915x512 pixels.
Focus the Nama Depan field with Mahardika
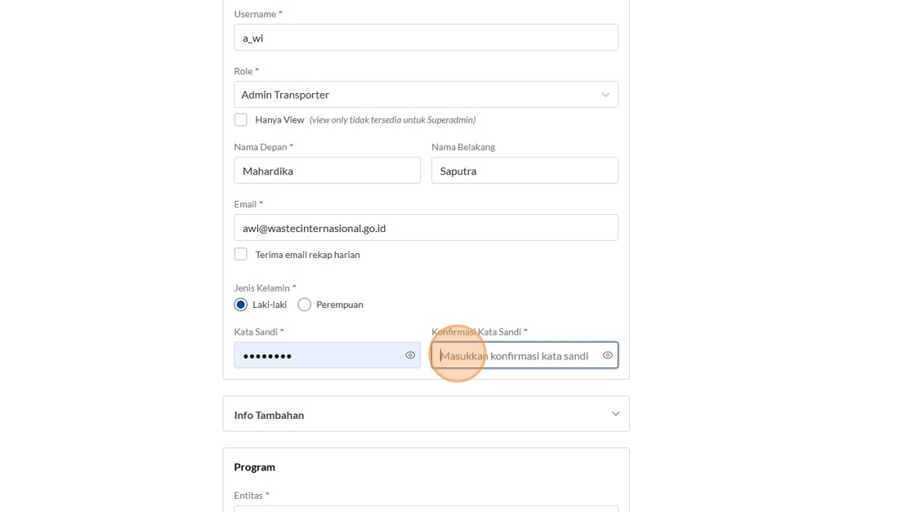coord(327,171)
